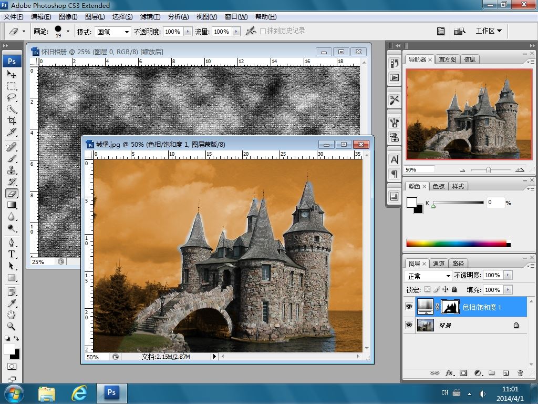Viewport: 538px width, 404px height.
Task: Select the Lasso tool
Action: (12, 97)
